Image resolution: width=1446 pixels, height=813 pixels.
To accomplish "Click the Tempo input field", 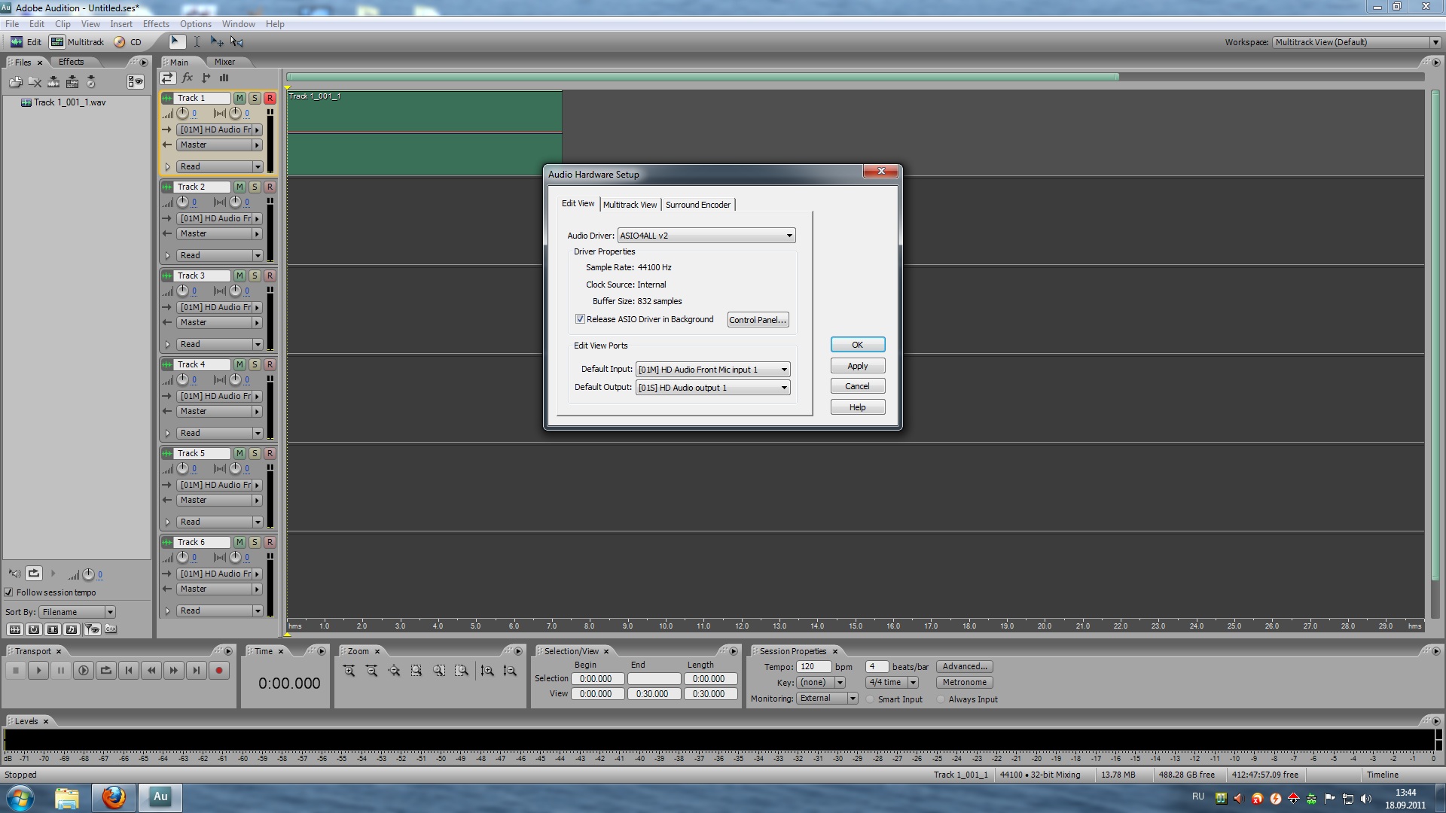I will tap(813, 667).
